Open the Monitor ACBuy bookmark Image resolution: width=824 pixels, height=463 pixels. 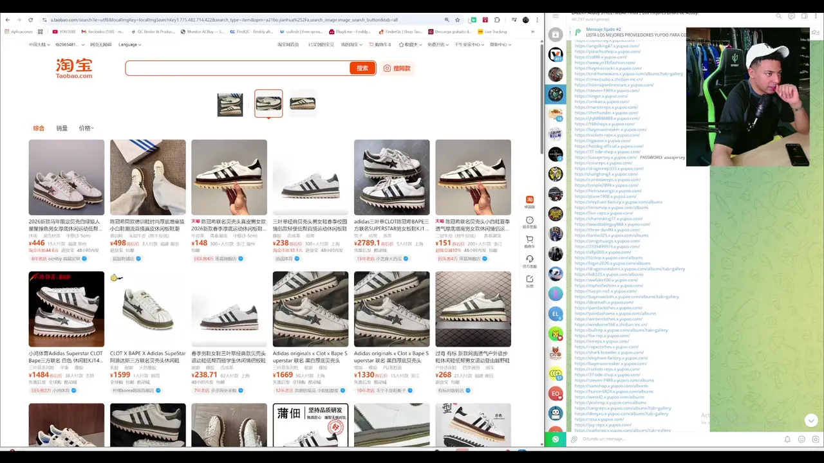[202, 32]
